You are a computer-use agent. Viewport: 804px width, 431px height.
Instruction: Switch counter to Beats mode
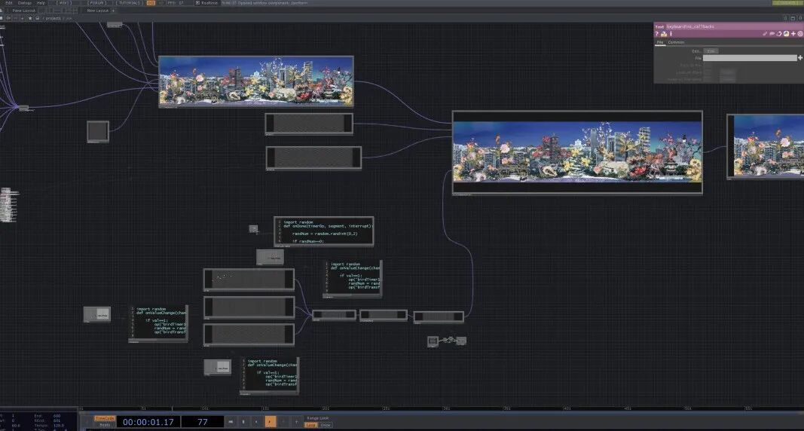[105, 425]
